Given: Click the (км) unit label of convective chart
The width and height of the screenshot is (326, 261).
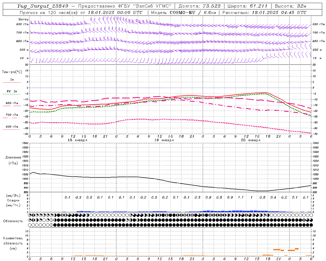Looking at the screenshot, I should click(x=13, y=248).
